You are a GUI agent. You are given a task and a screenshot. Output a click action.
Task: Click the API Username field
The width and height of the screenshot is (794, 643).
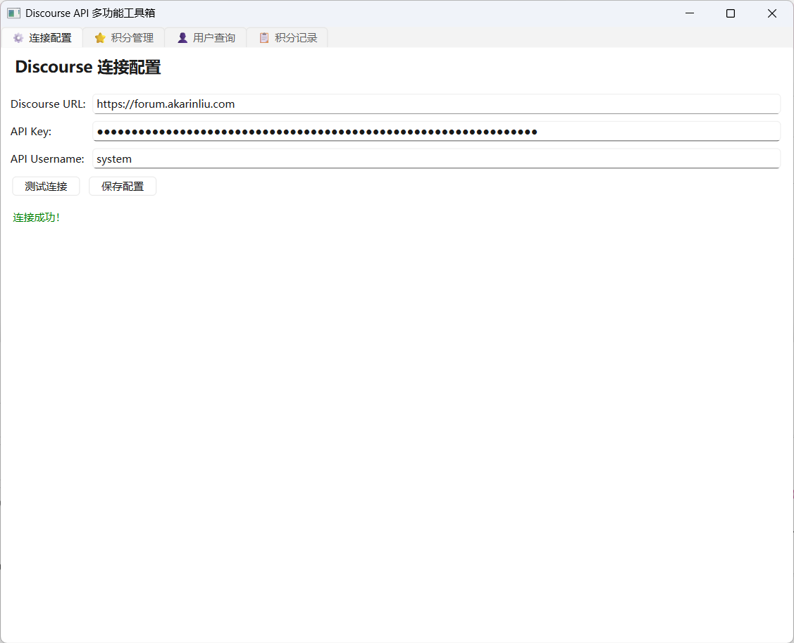437,159
